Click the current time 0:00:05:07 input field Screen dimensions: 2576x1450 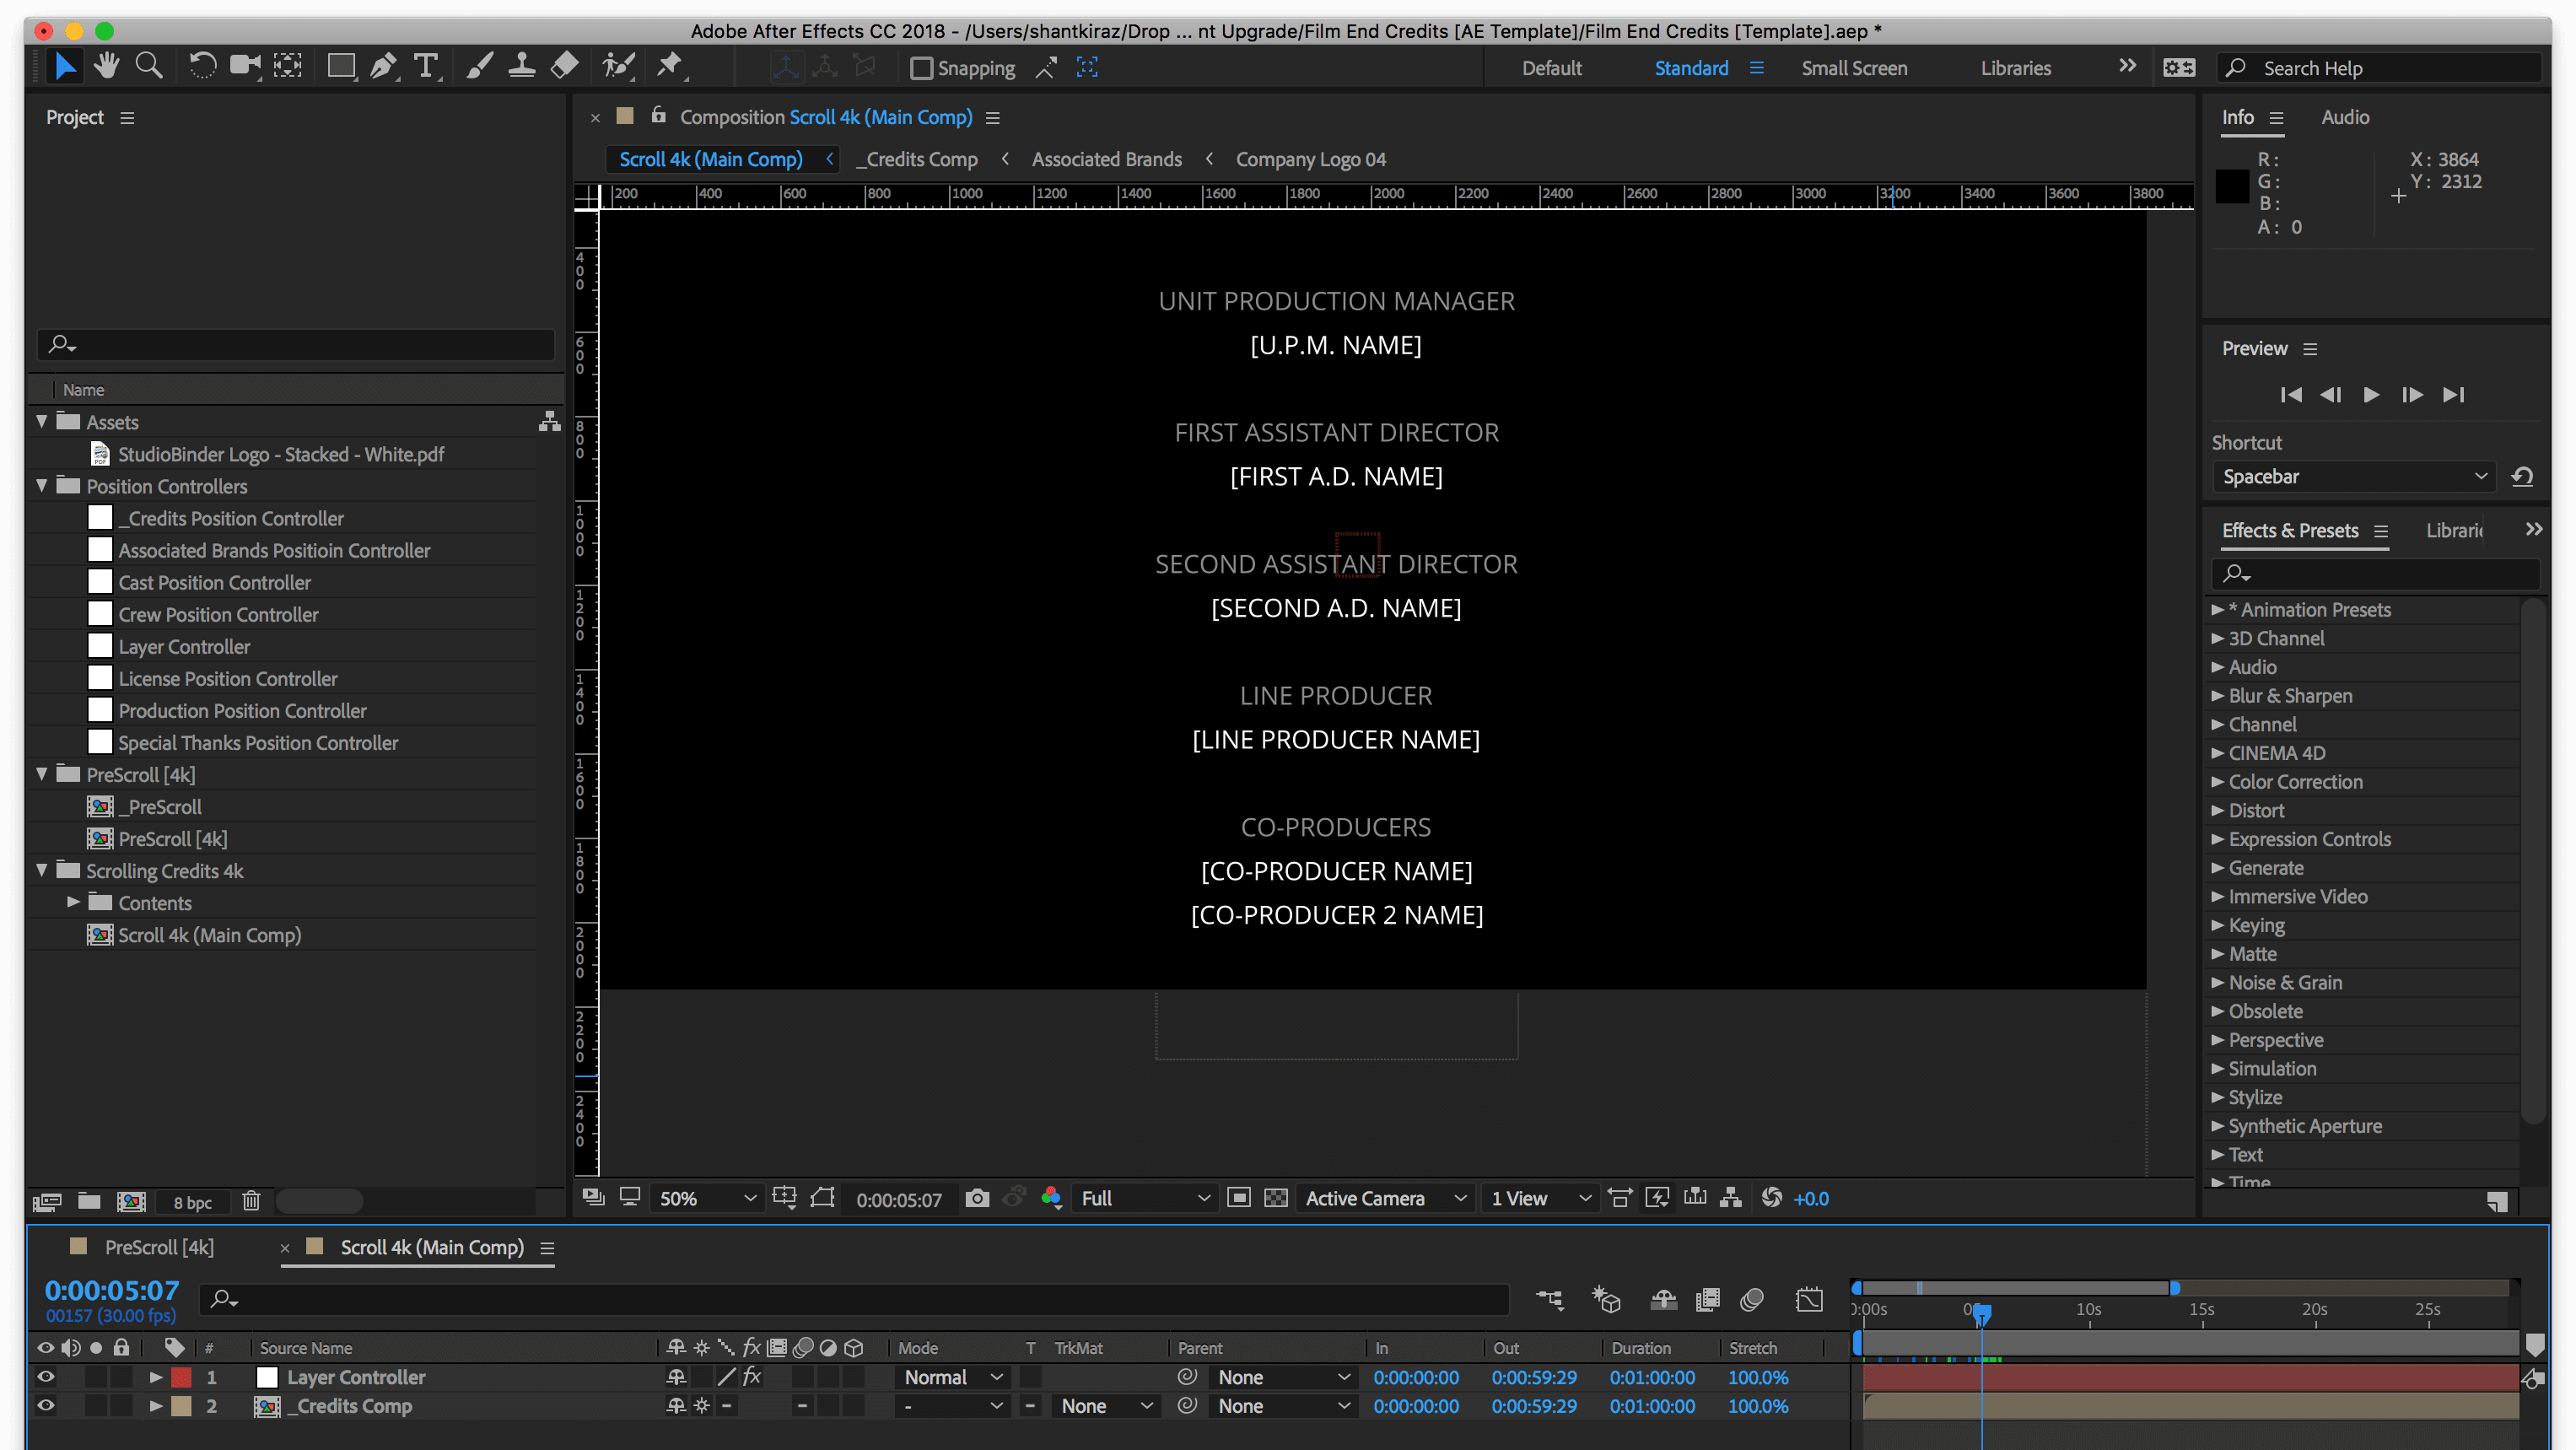[110, 1291]
